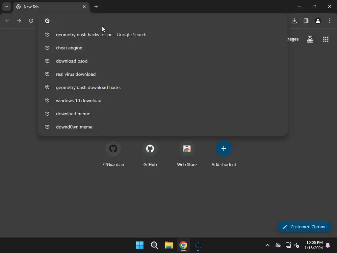This screenshot has width=337, height=253.
Task: Click history clock icon beside 'windows 10 download'
Action: [x=47, y=100]
